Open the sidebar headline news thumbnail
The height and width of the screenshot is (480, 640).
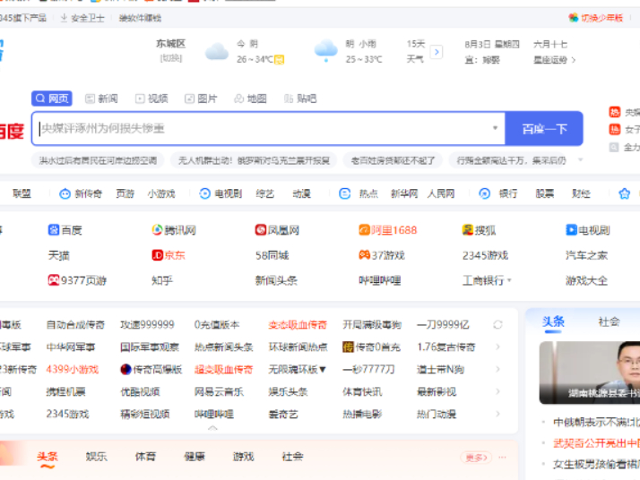pos(590,373)
